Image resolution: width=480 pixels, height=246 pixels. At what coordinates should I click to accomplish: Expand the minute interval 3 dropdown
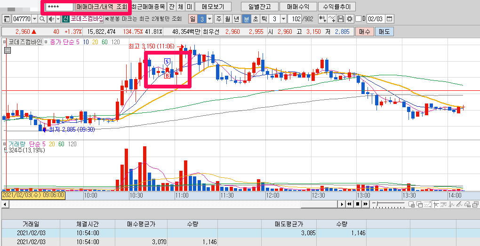[x=283, y=19]
